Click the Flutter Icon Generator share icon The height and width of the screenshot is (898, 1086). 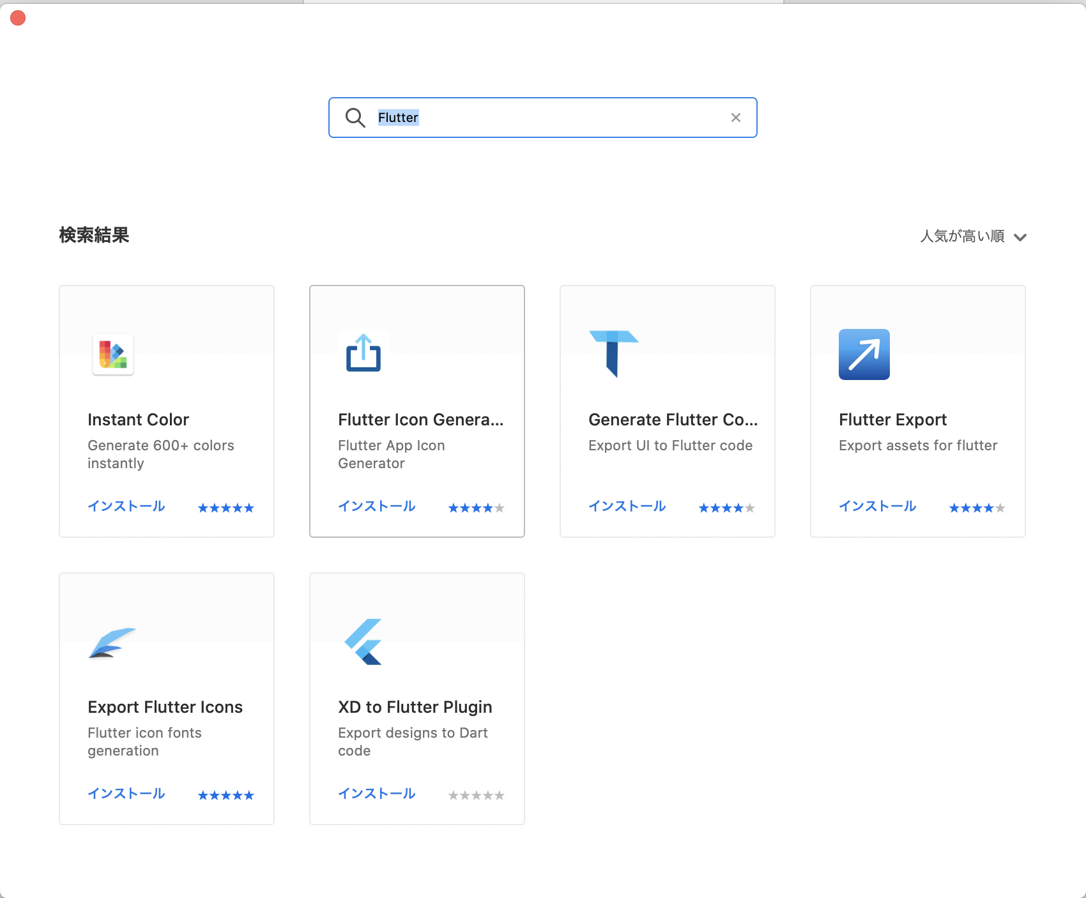(363, 353)
